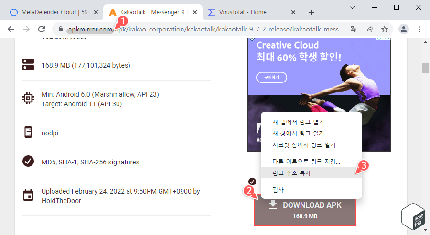This screenshot has width=430, height=235.
Task: Open a new browser tab
Action: [311, 12]
